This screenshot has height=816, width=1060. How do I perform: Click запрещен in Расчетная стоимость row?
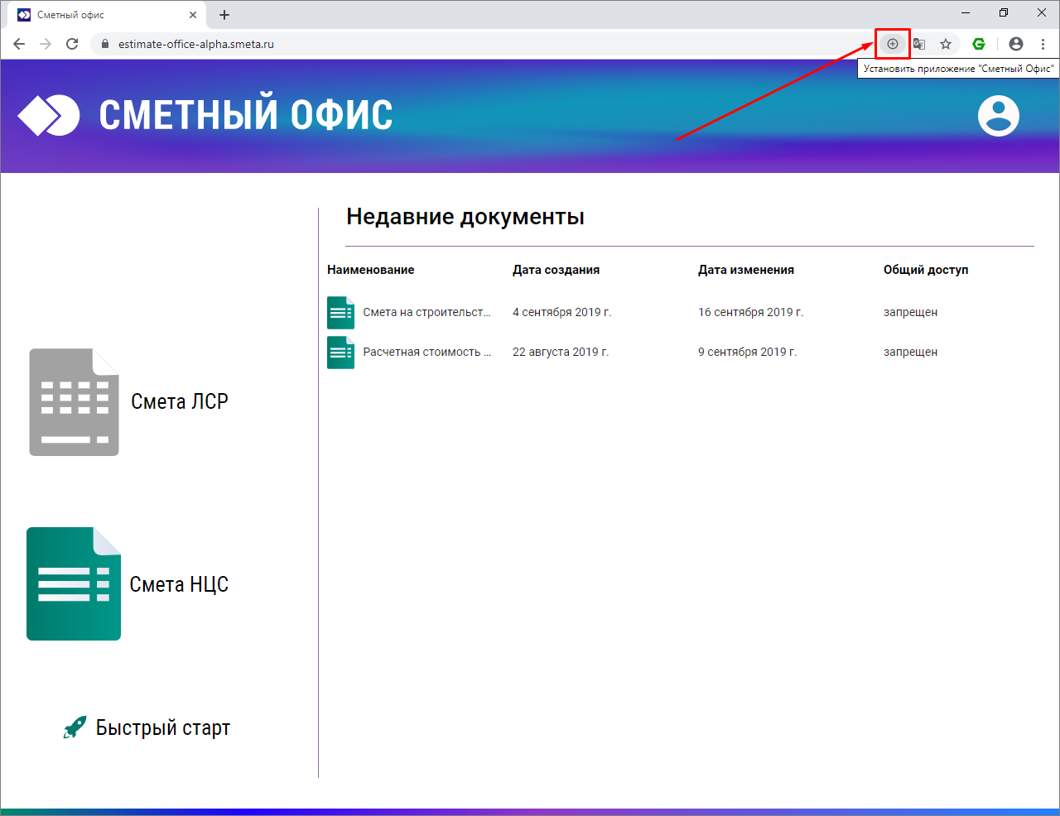point(910,352)
